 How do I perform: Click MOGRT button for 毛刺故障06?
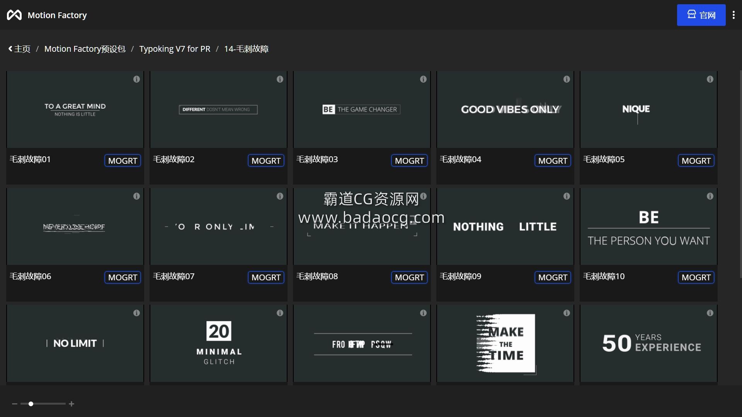click(x=123, y=277)
